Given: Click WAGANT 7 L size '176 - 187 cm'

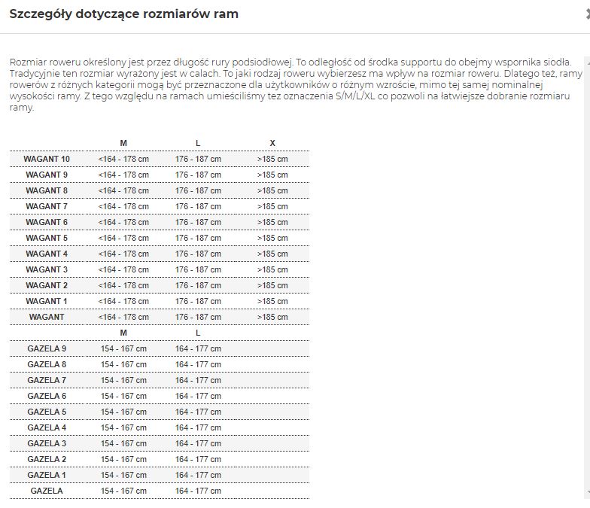Looking at the screenshot, I should tap(198, 206).
